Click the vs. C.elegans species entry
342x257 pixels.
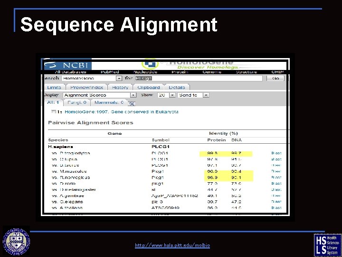(x=67, y=202)
